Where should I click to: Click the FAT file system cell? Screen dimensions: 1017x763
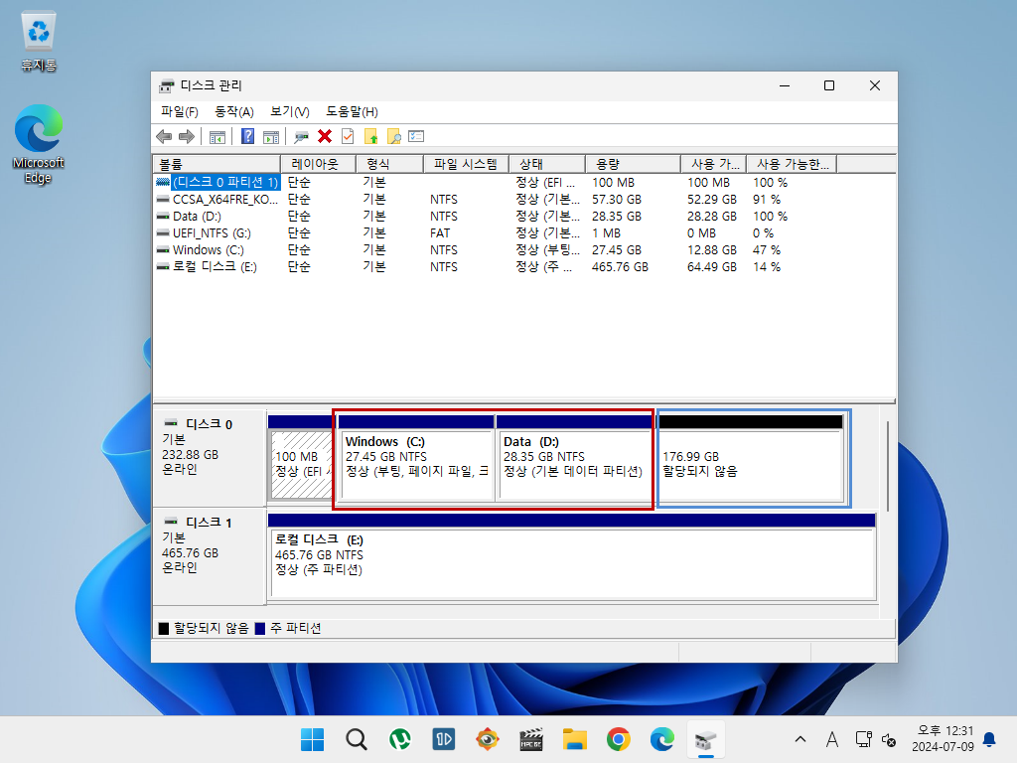[x=440, y=232]
